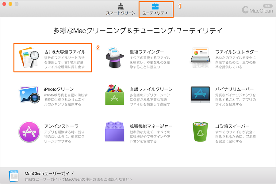Click description 効率的な方法で、すべての拡張機能
Screen dimensions: 276x184
pyautogui.click(x=150, y=137)
